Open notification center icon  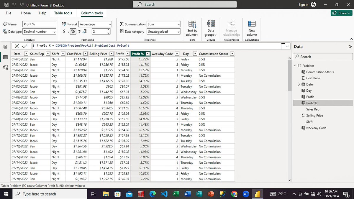pos(346,194)
